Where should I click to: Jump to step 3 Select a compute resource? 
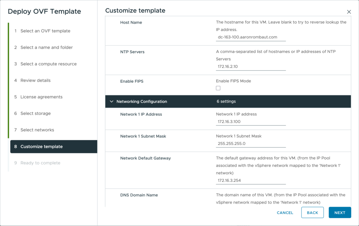(x=48, y=64)
